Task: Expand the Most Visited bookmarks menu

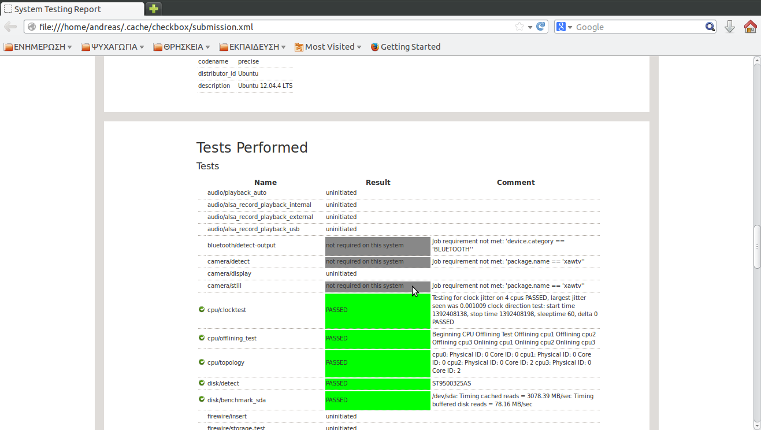Action: [328, 47]
